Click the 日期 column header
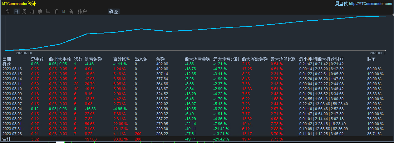This screenshot has height=143, width=394. point(7,59)
